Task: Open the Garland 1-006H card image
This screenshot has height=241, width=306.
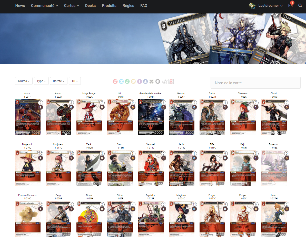Action: click(182, 117)
